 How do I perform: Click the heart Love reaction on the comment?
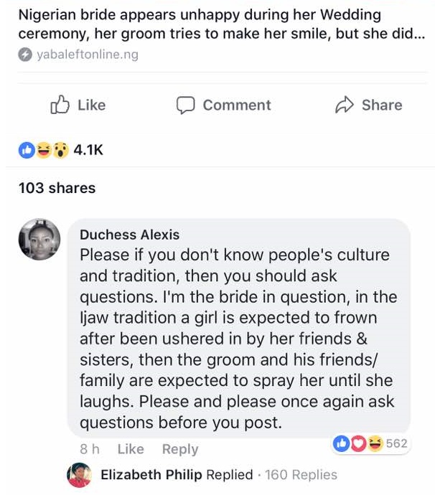357,443
